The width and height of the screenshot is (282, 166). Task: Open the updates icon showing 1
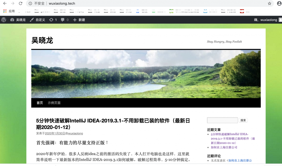pos(53,20)
